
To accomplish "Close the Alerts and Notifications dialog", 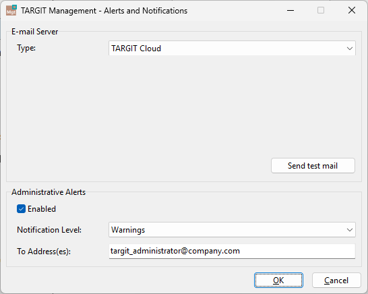I will click(x=352, y=10).
